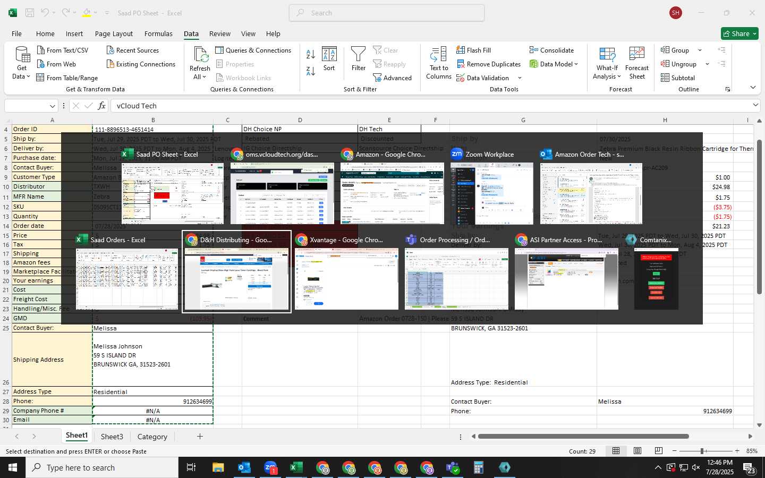This screenshot has width=765, height=478.
Task: Click Consolidate
Action: coord(551,50)
